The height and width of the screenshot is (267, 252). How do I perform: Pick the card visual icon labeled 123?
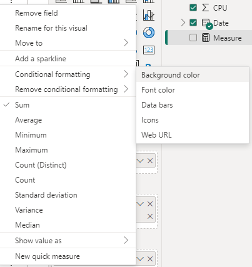149,50
